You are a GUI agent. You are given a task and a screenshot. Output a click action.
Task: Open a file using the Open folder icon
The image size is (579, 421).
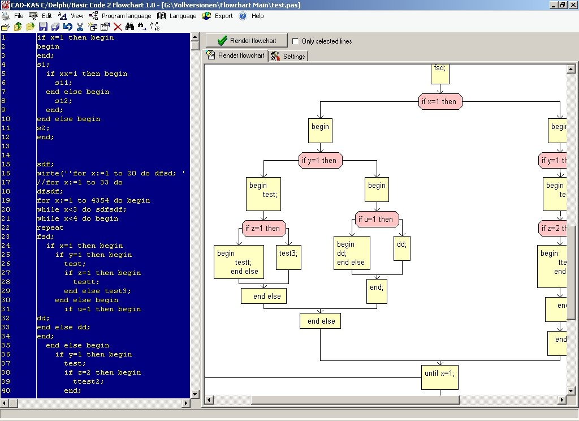click(x=31, y=27)
